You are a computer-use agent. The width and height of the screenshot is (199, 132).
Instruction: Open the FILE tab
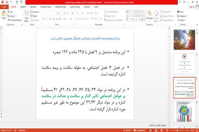pyautogui.click(x=4, y=7)
